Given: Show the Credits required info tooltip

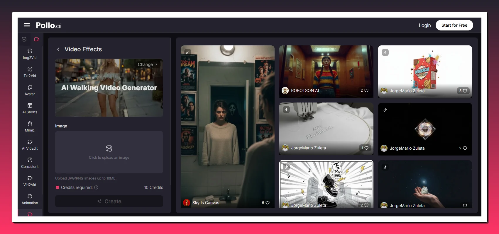Looking at the screenshot, I should pyautogui.click(x=96, y=187).
